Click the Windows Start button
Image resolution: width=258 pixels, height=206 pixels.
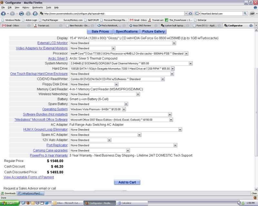pos(10,203)
